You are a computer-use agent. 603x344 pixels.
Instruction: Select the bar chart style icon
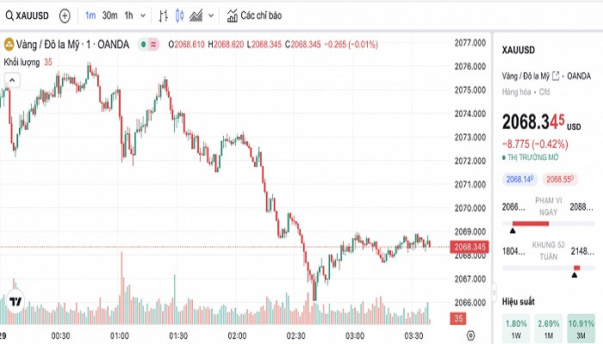point(164,15)
